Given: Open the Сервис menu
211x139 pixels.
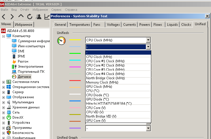Looking at the screenshot, I should click(56, 10).
